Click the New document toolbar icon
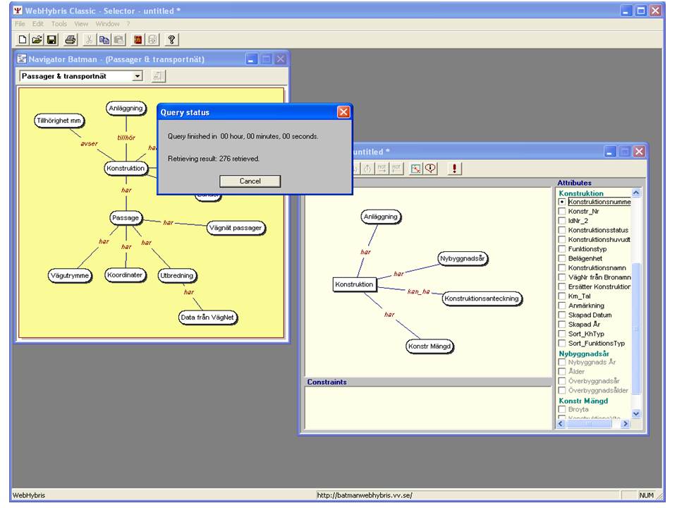677x508 pixels. 22,40
